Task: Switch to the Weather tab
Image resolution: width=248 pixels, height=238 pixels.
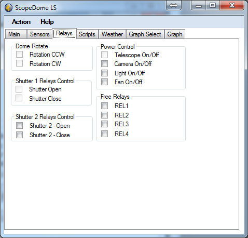Action: tap(112, 34)
